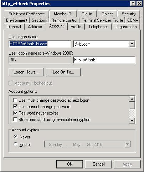Image resolution: width=144 pixels, height=172 pixels.
Task: Switch to the Member Of tab
Action: [x=63, y=14]
